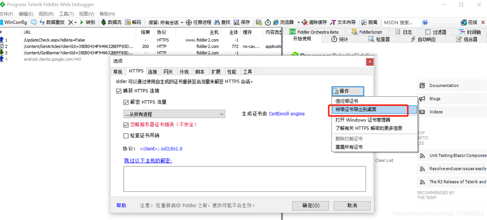Switch to the 检查器 inspectors tab

coord(379,39)
